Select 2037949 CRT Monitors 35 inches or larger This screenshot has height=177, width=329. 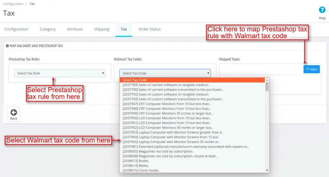click(x=192, y=113)
